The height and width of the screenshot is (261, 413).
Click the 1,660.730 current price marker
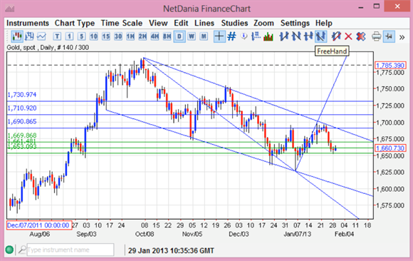pos(390,148)
